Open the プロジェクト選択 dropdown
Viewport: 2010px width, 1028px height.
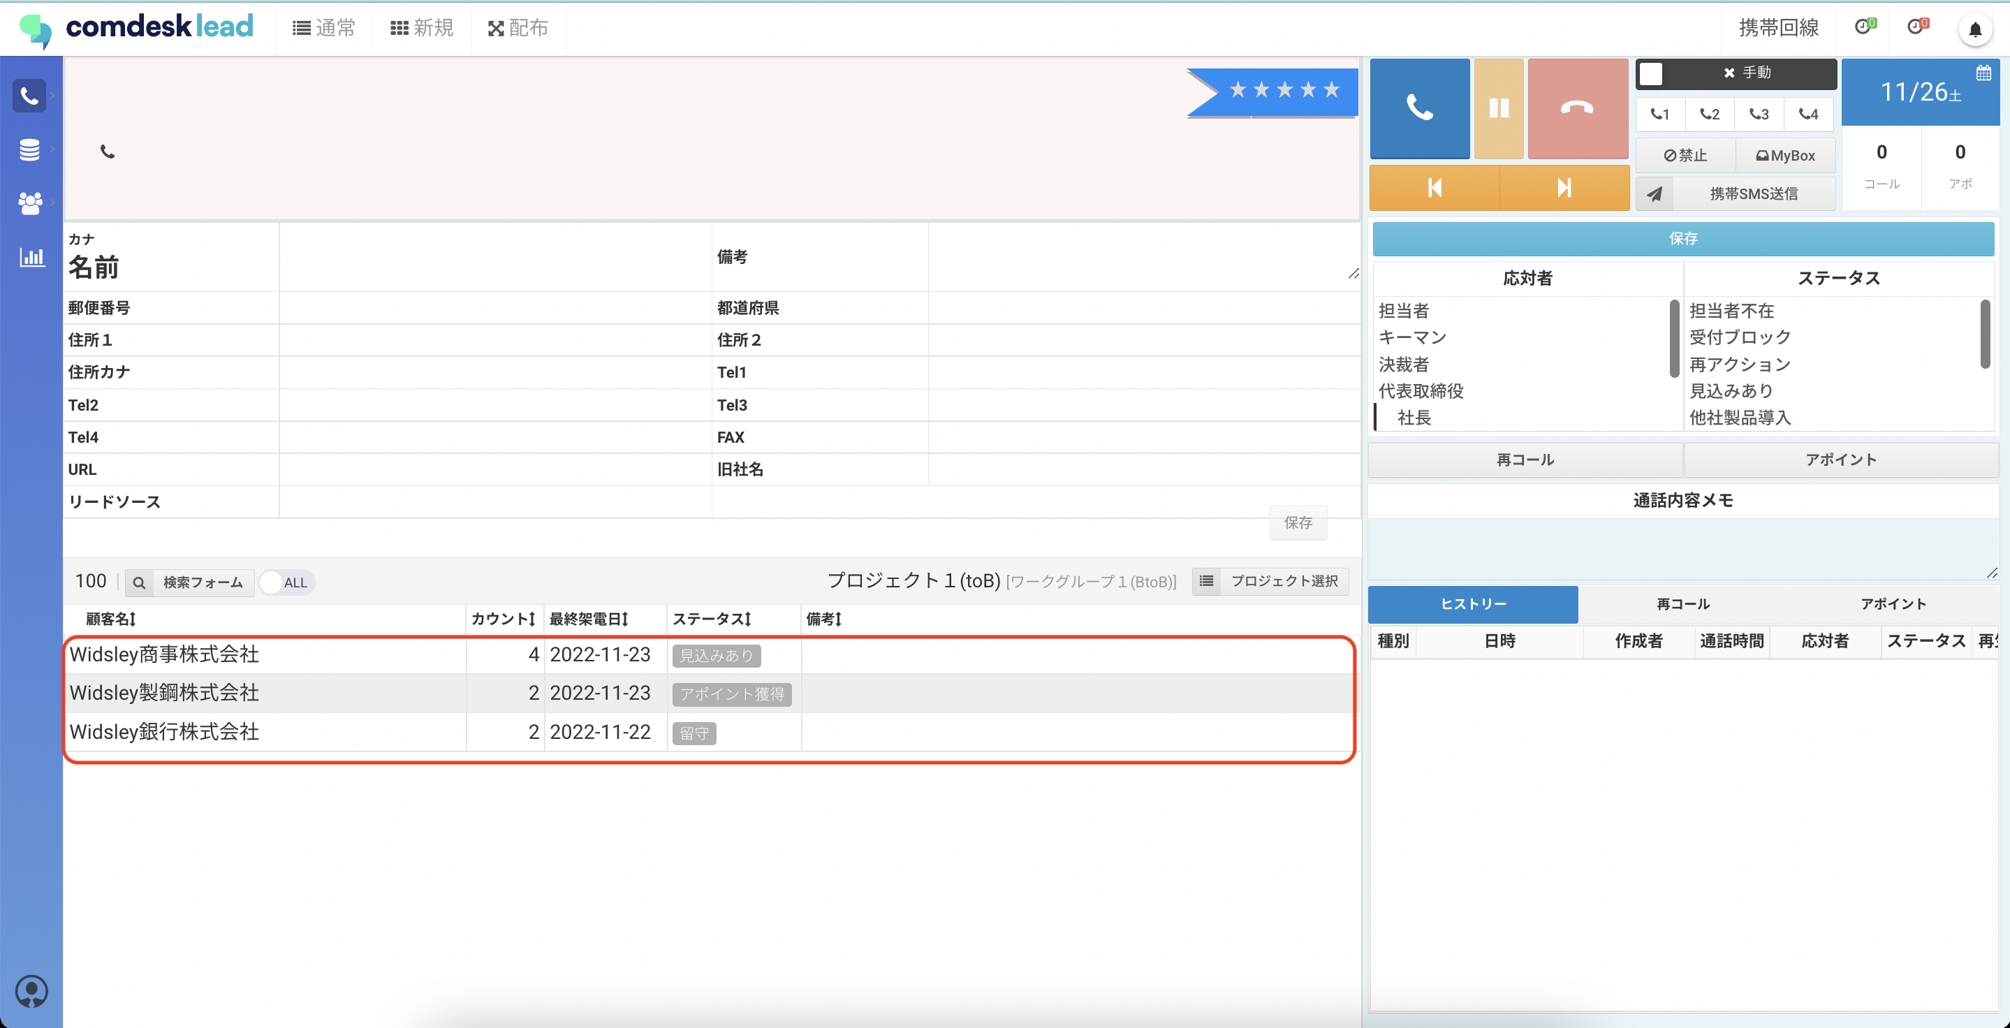pos(1270,581)
